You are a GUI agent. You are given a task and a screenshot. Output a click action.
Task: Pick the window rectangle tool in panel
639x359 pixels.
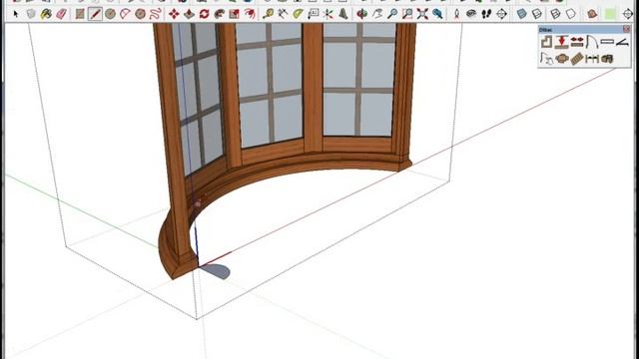coord(607,42)
